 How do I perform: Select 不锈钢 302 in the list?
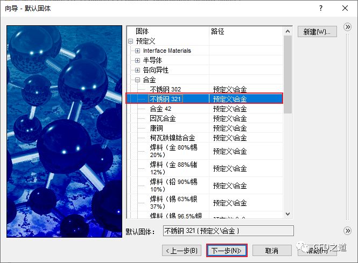(x=165, y=89)
